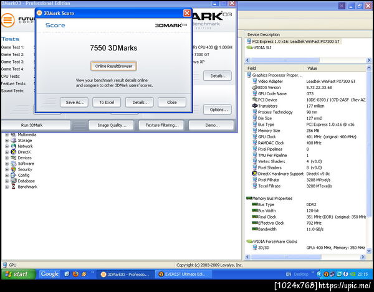Expand the DirectX tree node
Image resolution: width=374 pixels, height=292 pixels.
pos(7,152)
